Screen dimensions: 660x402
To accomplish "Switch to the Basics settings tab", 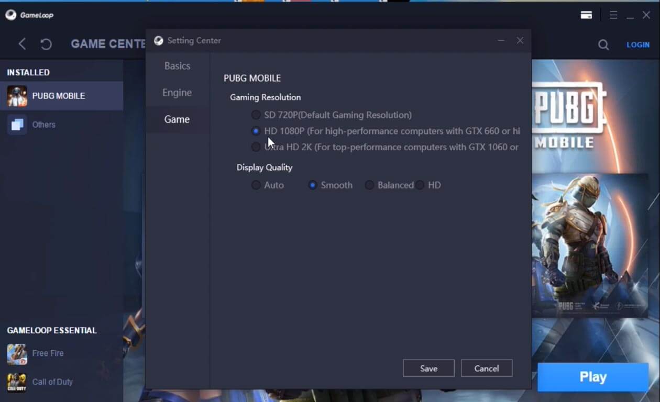I will pyautogui.click(x=178, y=66).
